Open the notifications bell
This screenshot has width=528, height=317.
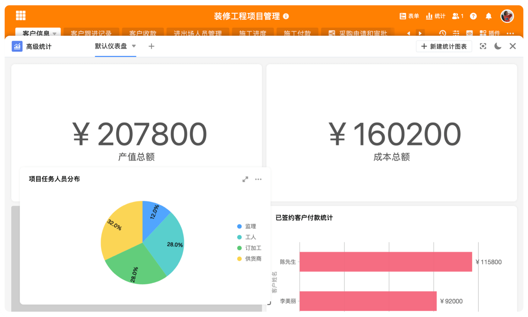tap(488, 16)
